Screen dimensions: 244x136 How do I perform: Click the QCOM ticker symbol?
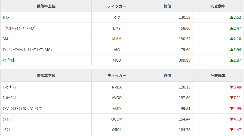click(117, 119)
